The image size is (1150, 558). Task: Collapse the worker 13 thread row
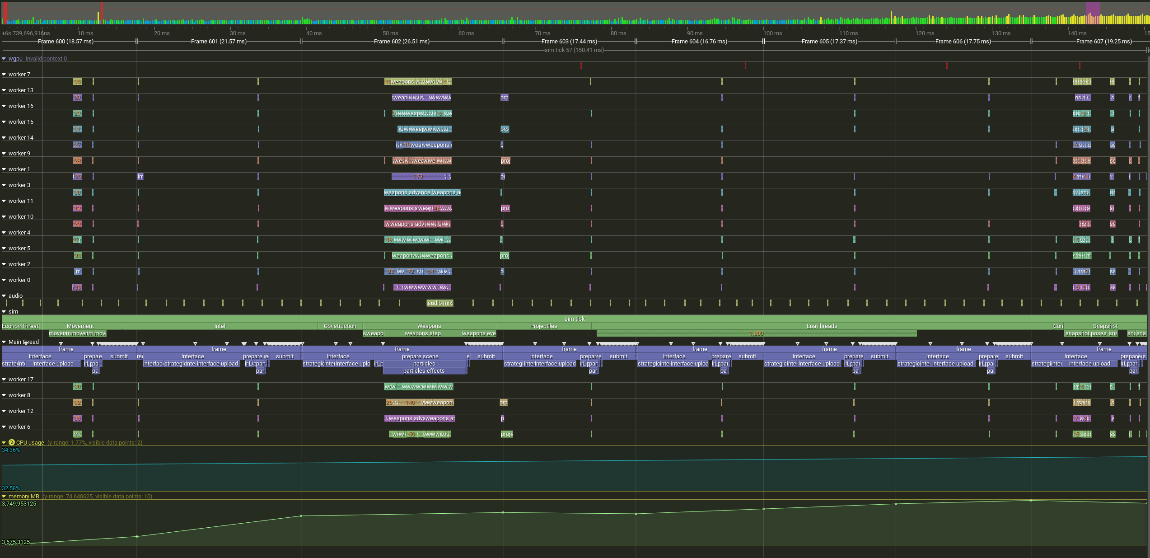point(4,90)
